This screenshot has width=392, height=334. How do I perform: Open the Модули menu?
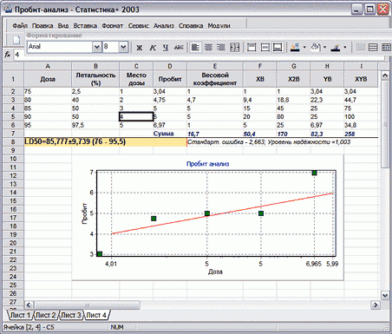click(x=219, y=26)
